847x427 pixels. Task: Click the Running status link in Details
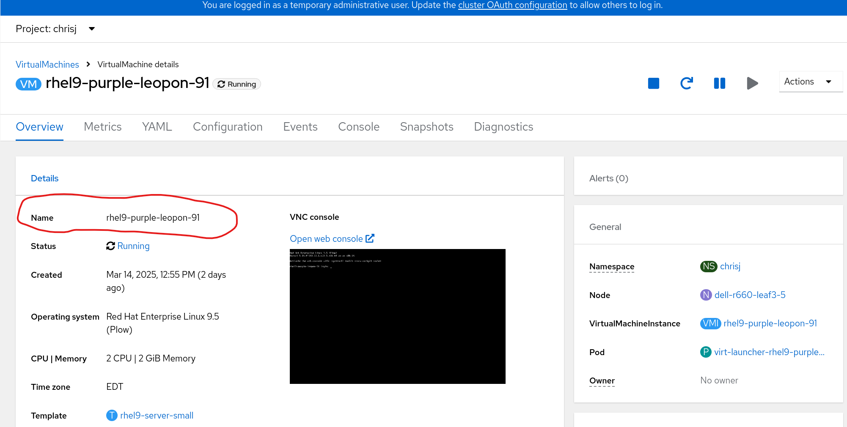point(133,246)
